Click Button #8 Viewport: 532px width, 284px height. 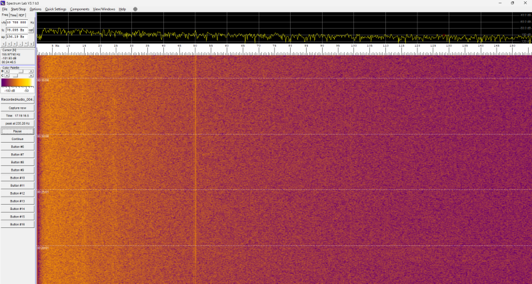(17, 162)
